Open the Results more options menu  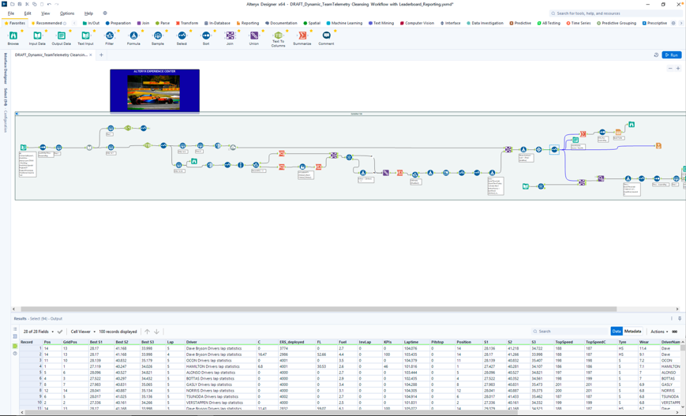click(672, 318)
